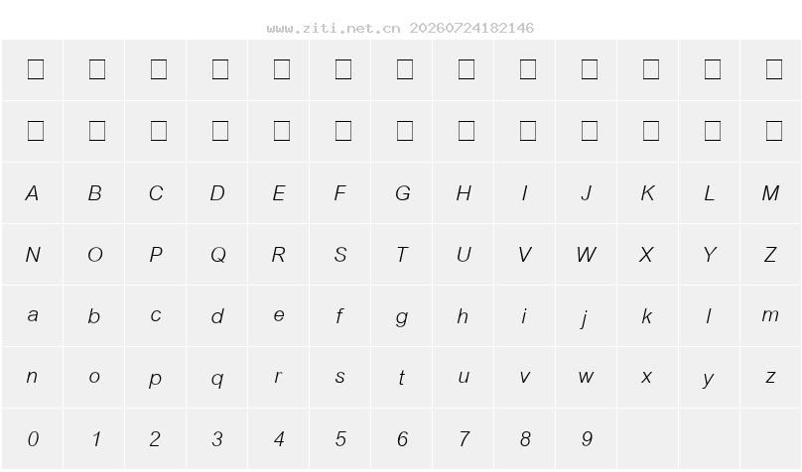Select the uppercase M glyph cell
The height and width of the screenshot is (472, 802).
pos(771,193)
